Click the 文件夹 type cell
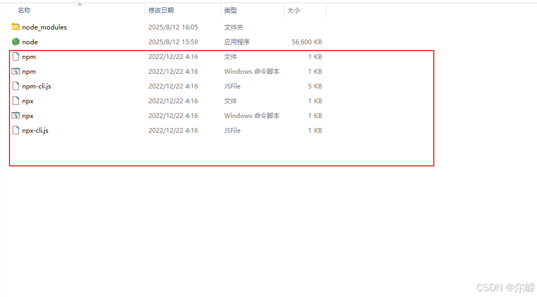537x297 pixels. (234, 27)
